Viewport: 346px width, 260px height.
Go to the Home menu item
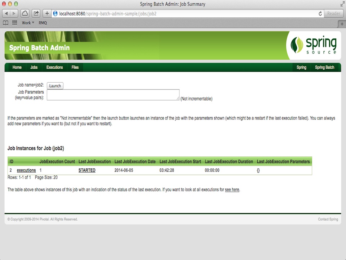(x=17, y=68)
